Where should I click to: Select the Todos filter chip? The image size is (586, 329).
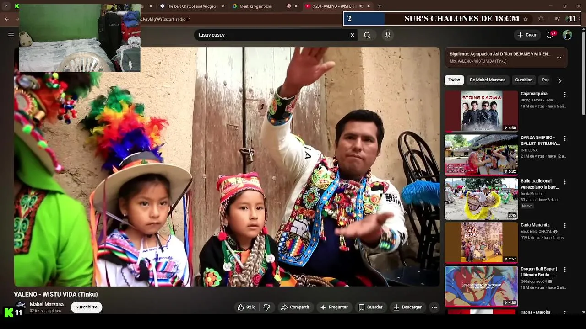(454, 80)
